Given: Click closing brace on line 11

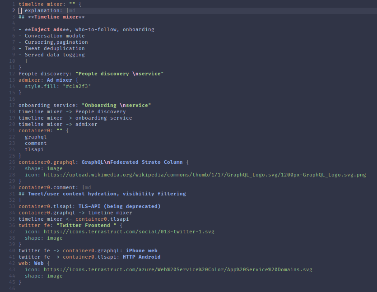Looking at the screenshot, I should coord(20,67).
